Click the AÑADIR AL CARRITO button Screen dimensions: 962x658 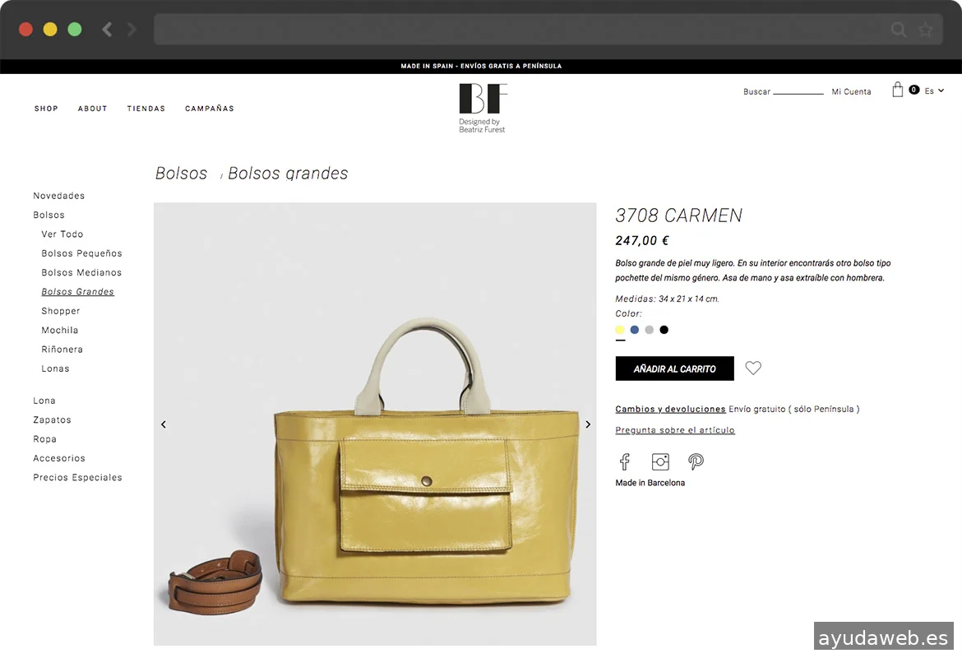tap(674, 368)
